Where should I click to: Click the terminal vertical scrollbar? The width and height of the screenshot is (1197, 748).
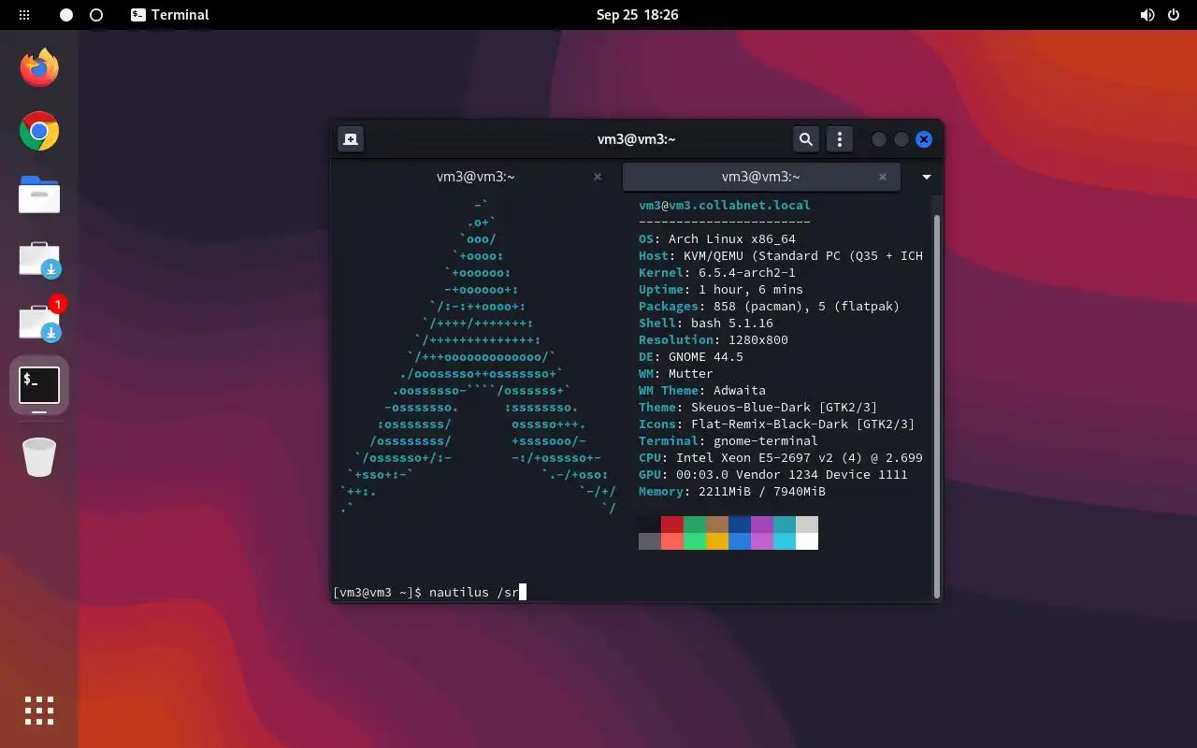(937, 407)
